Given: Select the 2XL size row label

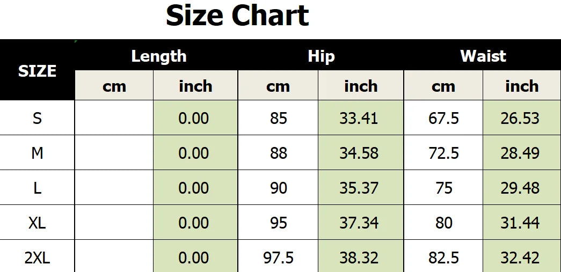Looking at the screenshot, I should 37,258.
